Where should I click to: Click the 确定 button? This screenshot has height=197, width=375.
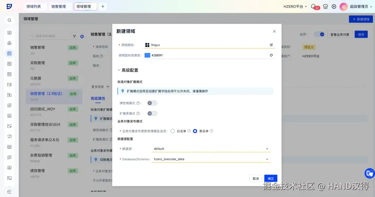(271, 178)
